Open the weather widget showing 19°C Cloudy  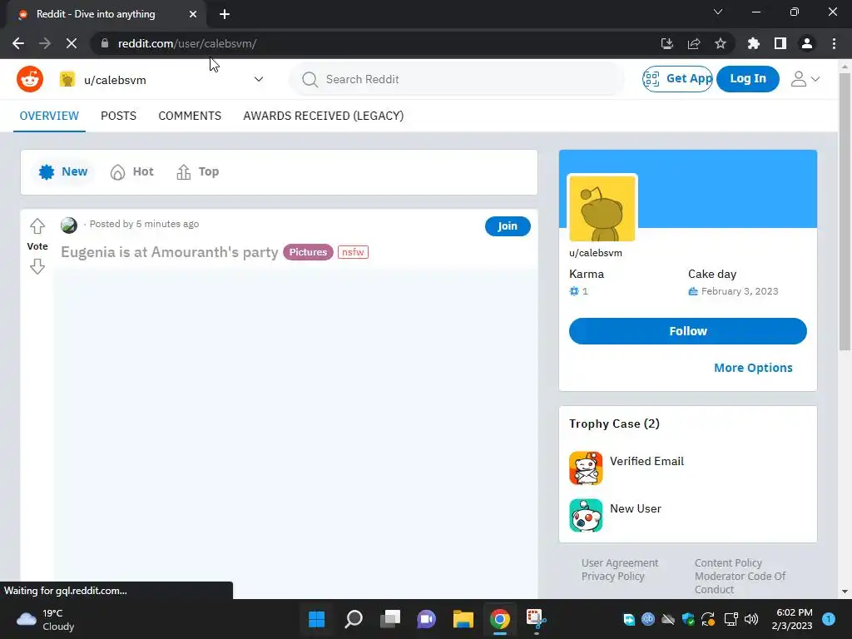[x=46, y=619]
